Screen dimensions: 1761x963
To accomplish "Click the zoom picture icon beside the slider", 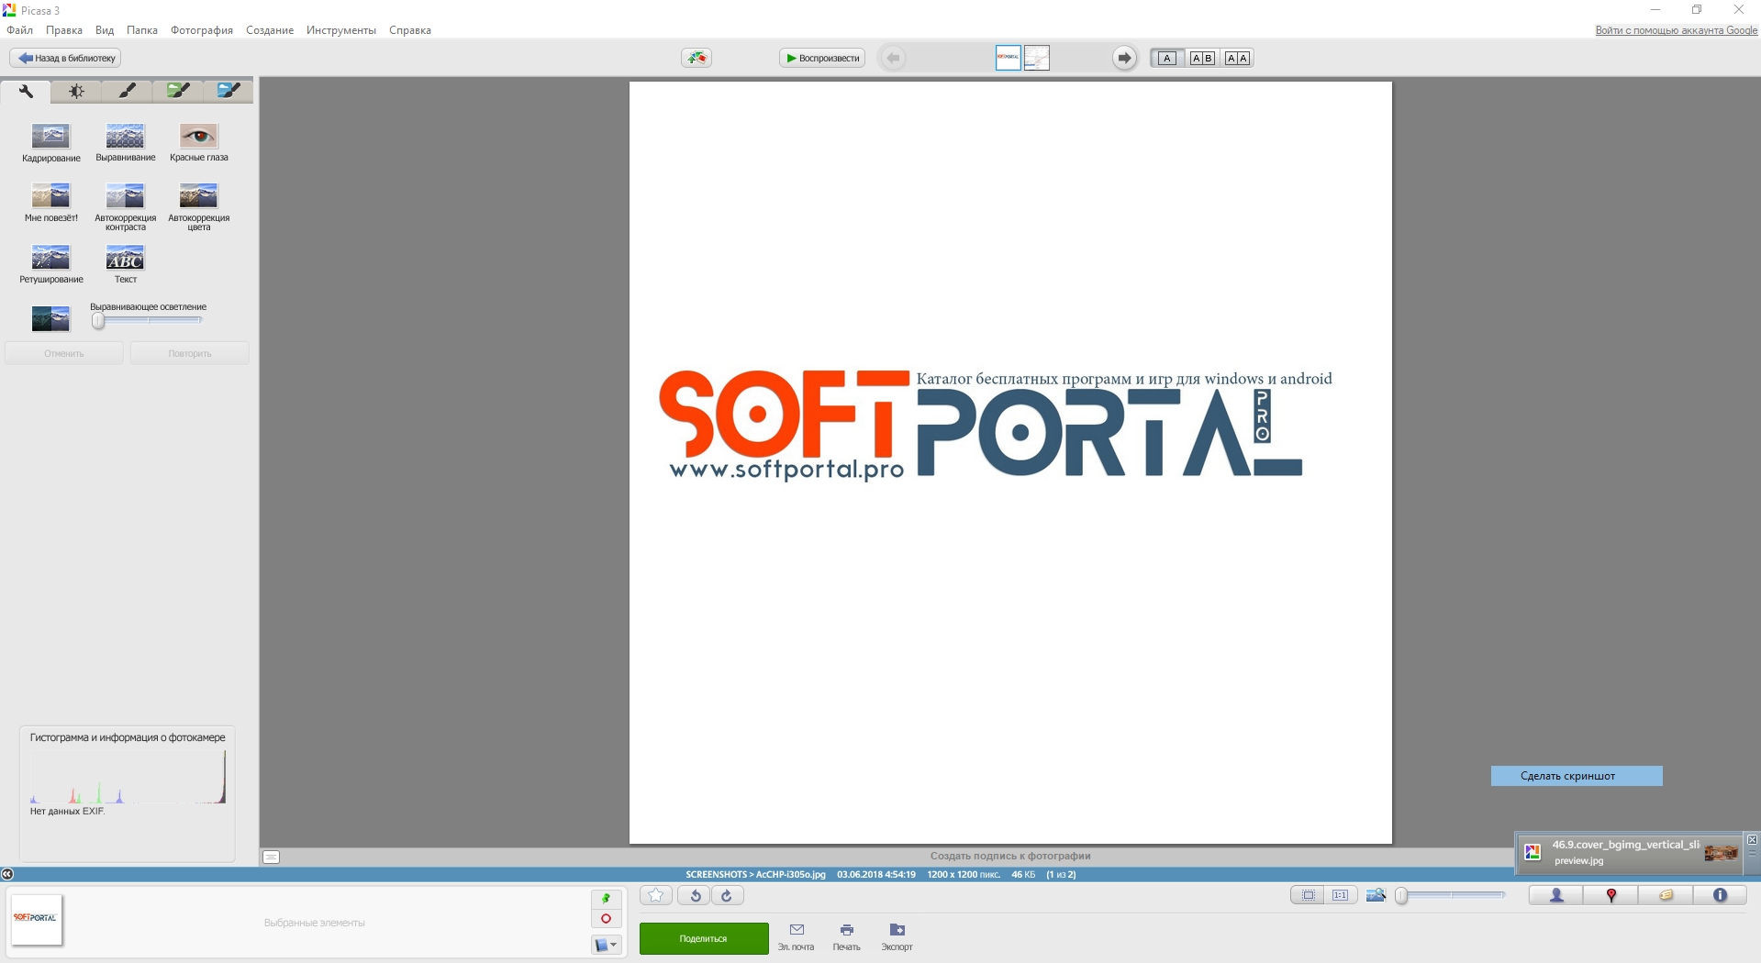I will (1376, 895).
